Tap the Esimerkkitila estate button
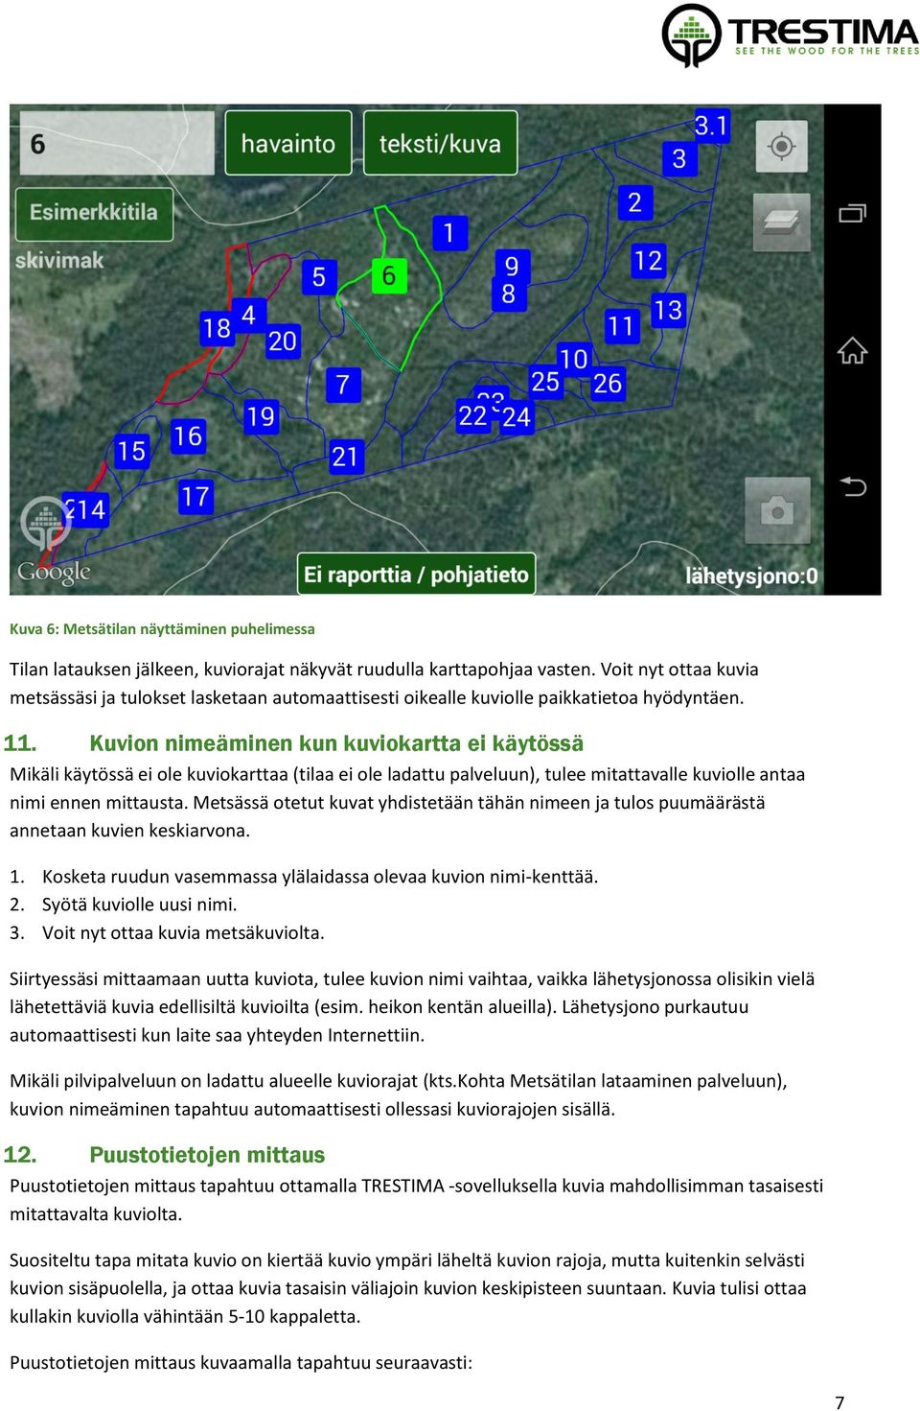Viewport: 920px width, 1411px height. pos(94,213)
